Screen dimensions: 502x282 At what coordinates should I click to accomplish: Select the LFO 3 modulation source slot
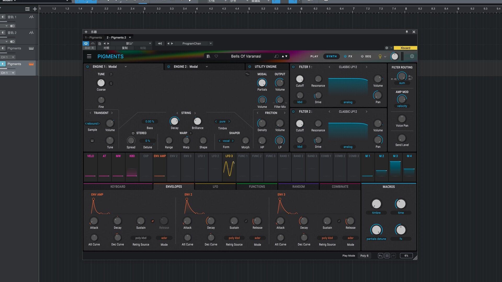[229, 167]
